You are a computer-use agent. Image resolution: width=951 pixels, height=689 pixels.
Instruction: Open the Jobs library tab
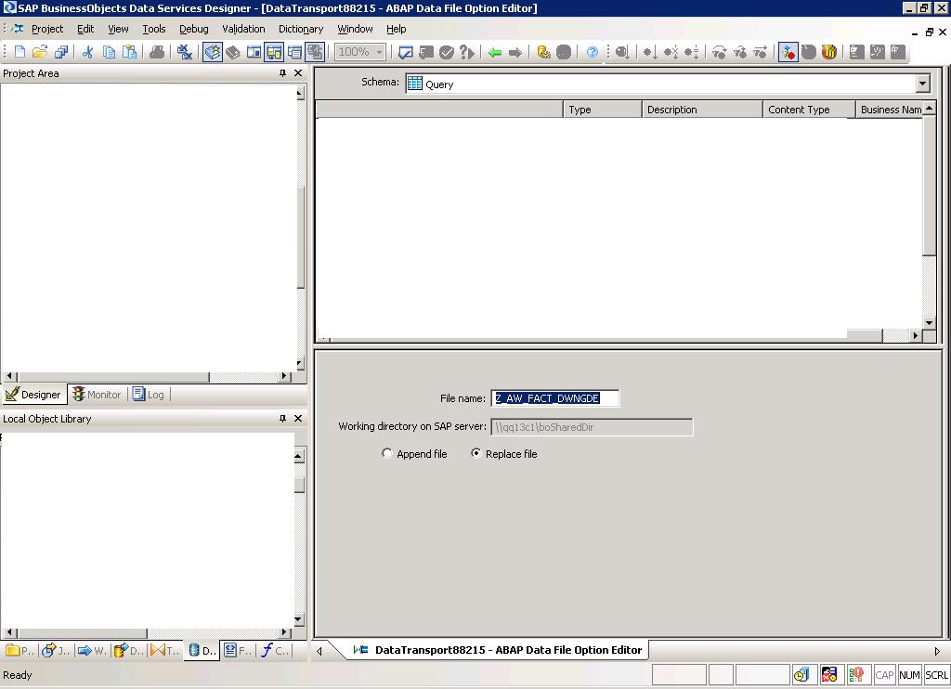coord(56,651)
